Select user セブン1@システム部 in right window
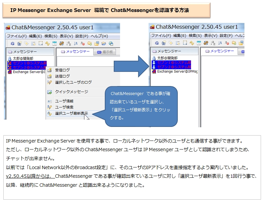 (171, 62)
